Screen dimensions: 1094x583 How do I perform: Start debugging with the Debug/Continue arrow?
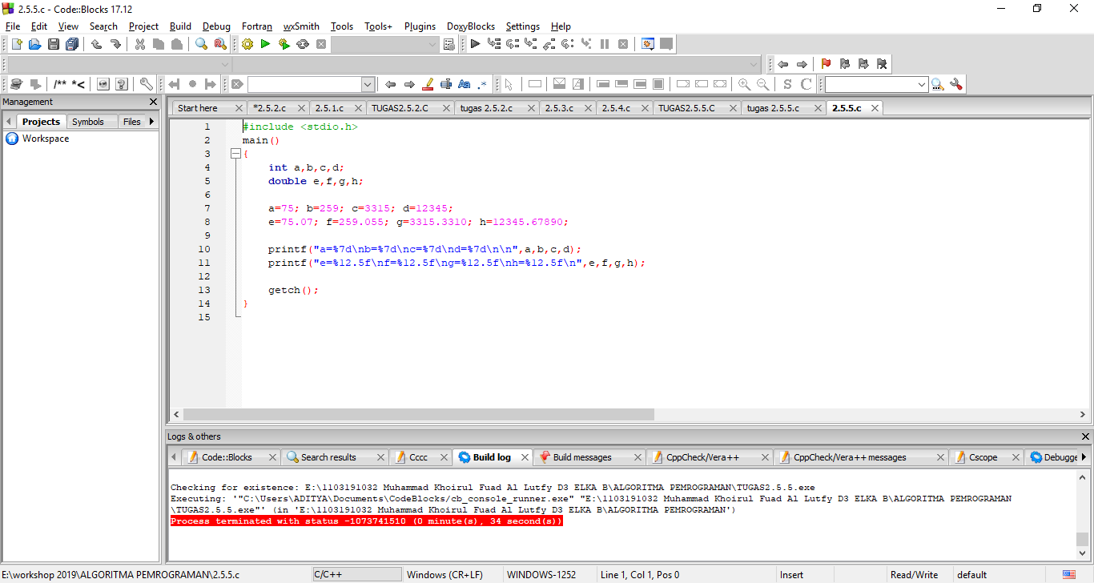pyautogui.click(x=475, y=44)
